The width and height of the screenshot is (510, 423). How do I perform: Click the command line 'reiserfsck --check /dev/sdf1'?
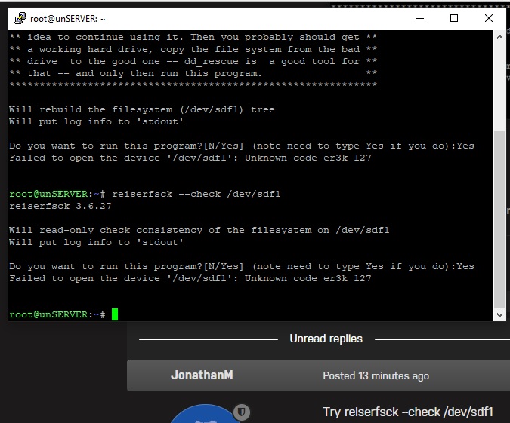(196, 194)
